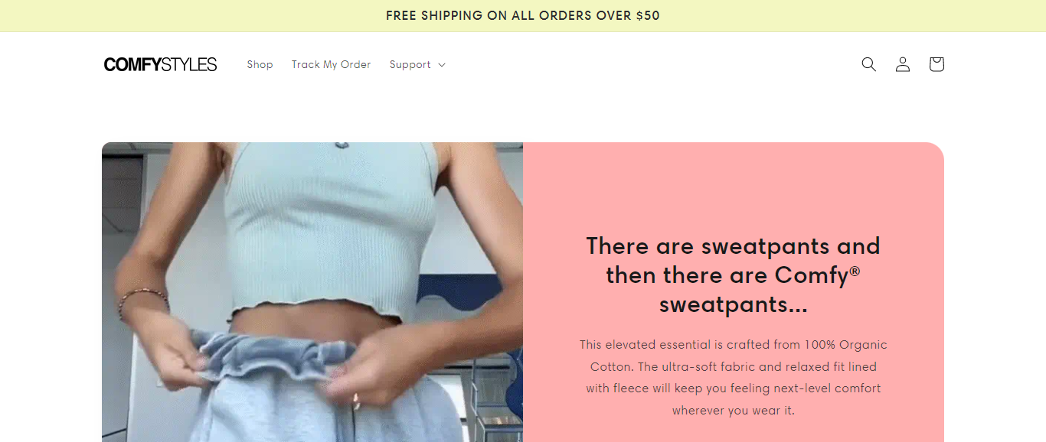The height and width of the screenshot is (442, 1046).
Task: Open the Support menu
Action: pos(417,65)
